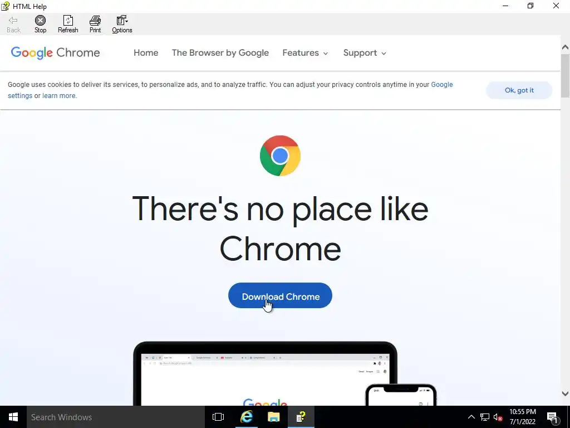The width and height of the screenshot is (570, 428).
Task: Click the laptop browser preview image
Action: coord(265,373)
